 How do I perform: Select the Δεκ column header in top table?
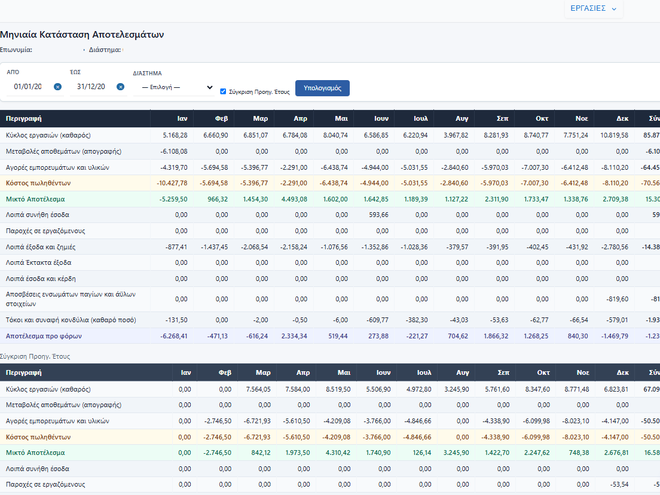tap(622, 119)
